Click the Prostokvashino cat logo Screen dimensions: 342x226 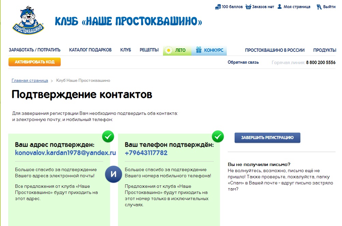pyautogui.click(x=28, y=20)
